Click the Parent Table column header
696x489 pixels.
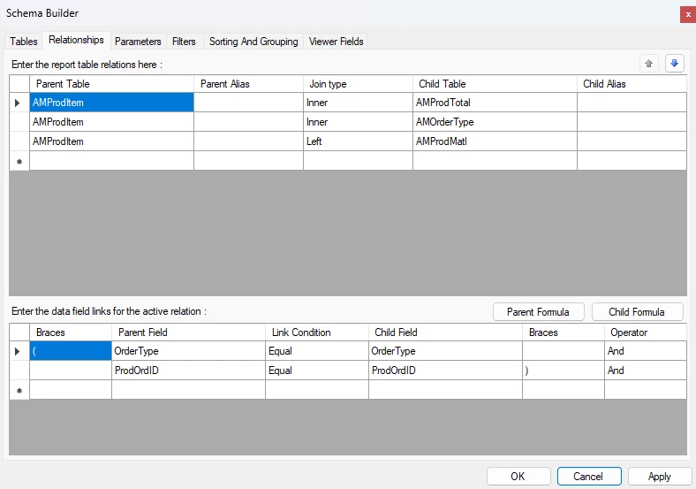click(x=112, y=84)
